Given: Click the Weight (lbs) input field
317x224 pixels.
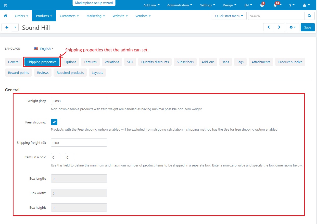Looking at the screenshot, I should (79, 101).
